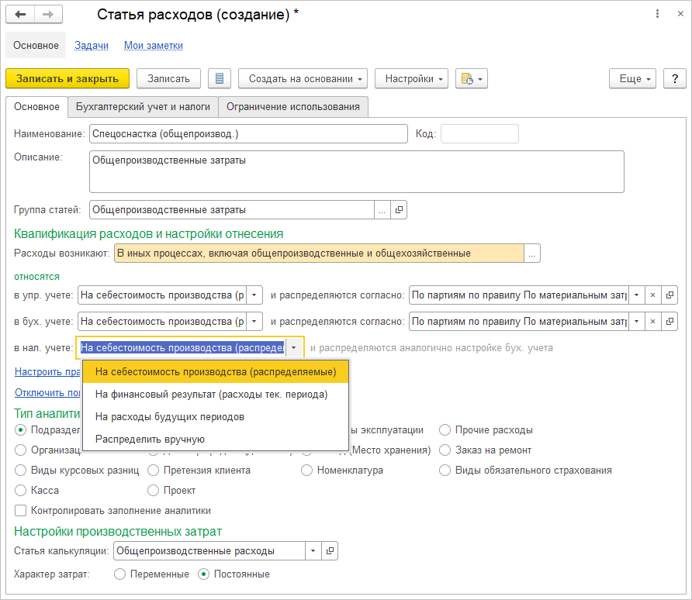Screen dimensions: 692x600
Task: Click the question mark help button
Action: point(674,78)
